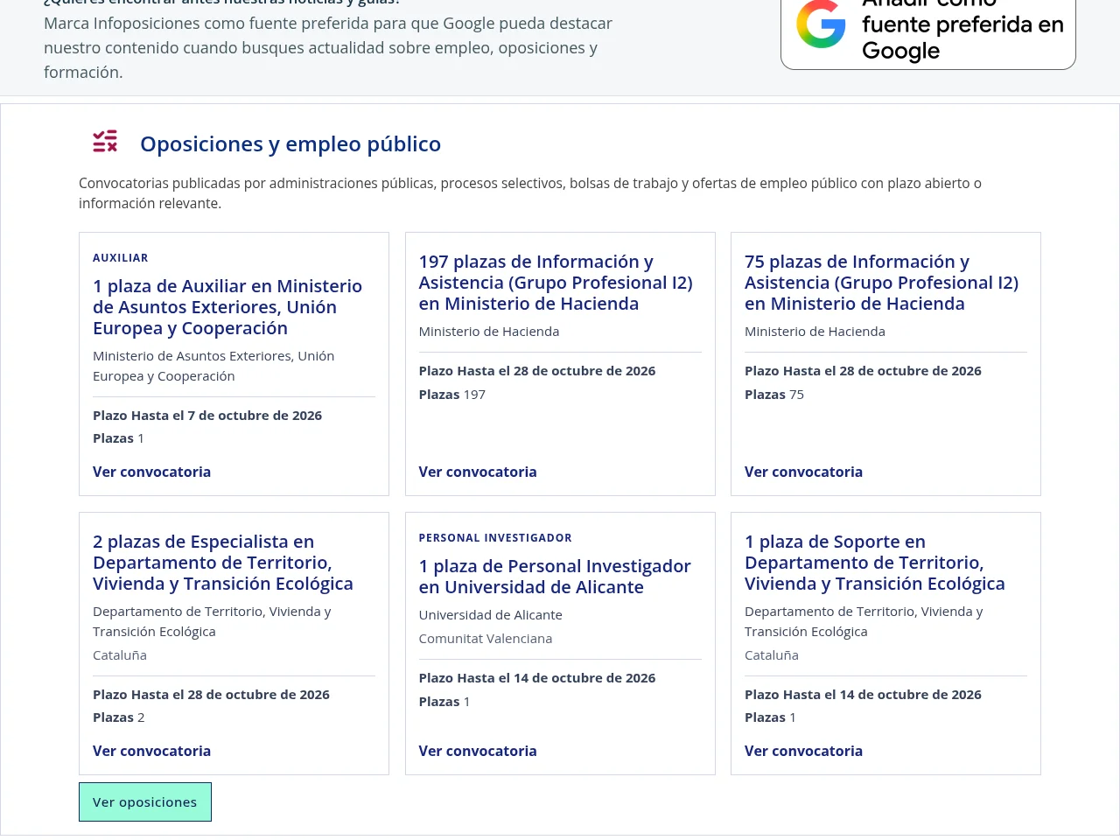Image resolution: width=1120 pixels, height=840 pixels.
Task: Click the 'Marca Infoposiciones como fuente preferida' paragraph
Action: click(328, 47)
